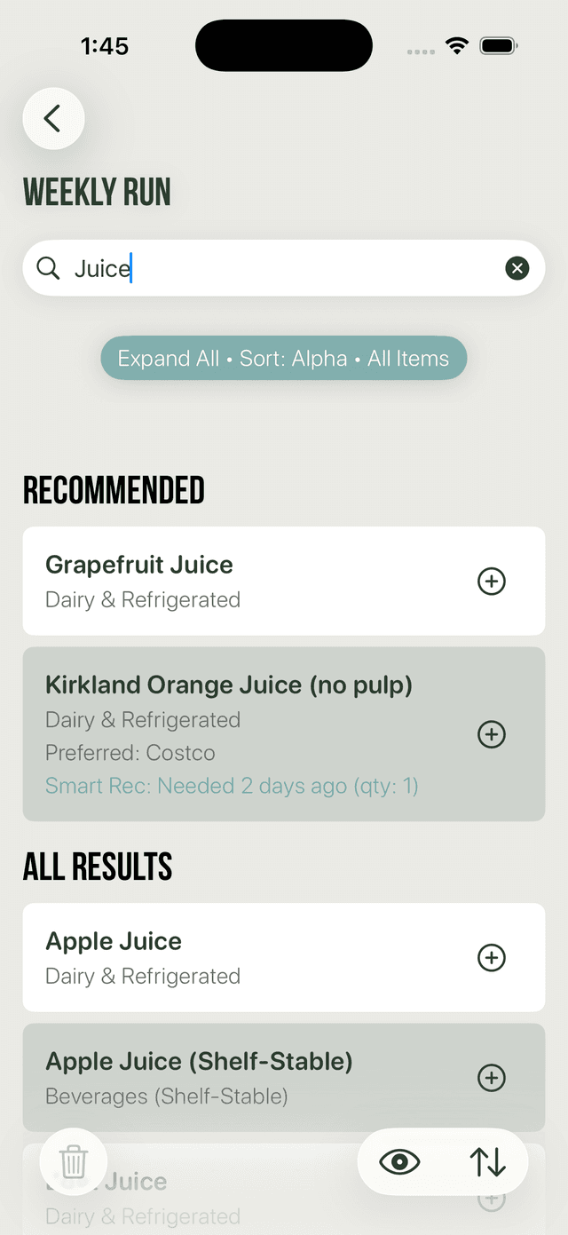Collapse the ALL RESULTS section
The height and width of the screenshot is (1235, 568).
point(97,866)
